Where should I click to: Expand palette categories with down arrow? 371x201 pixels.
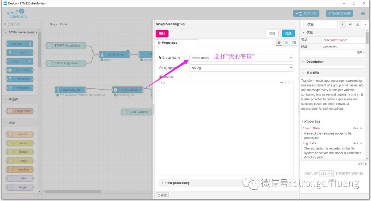(x=37, y=196)
